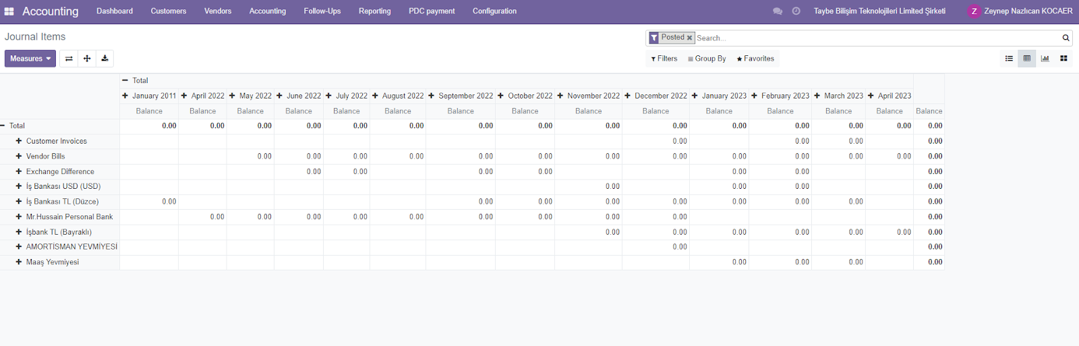This screenshot has width=1079, height=346.
Task: Expand the January 2023 column
Action: click(695, 96)
